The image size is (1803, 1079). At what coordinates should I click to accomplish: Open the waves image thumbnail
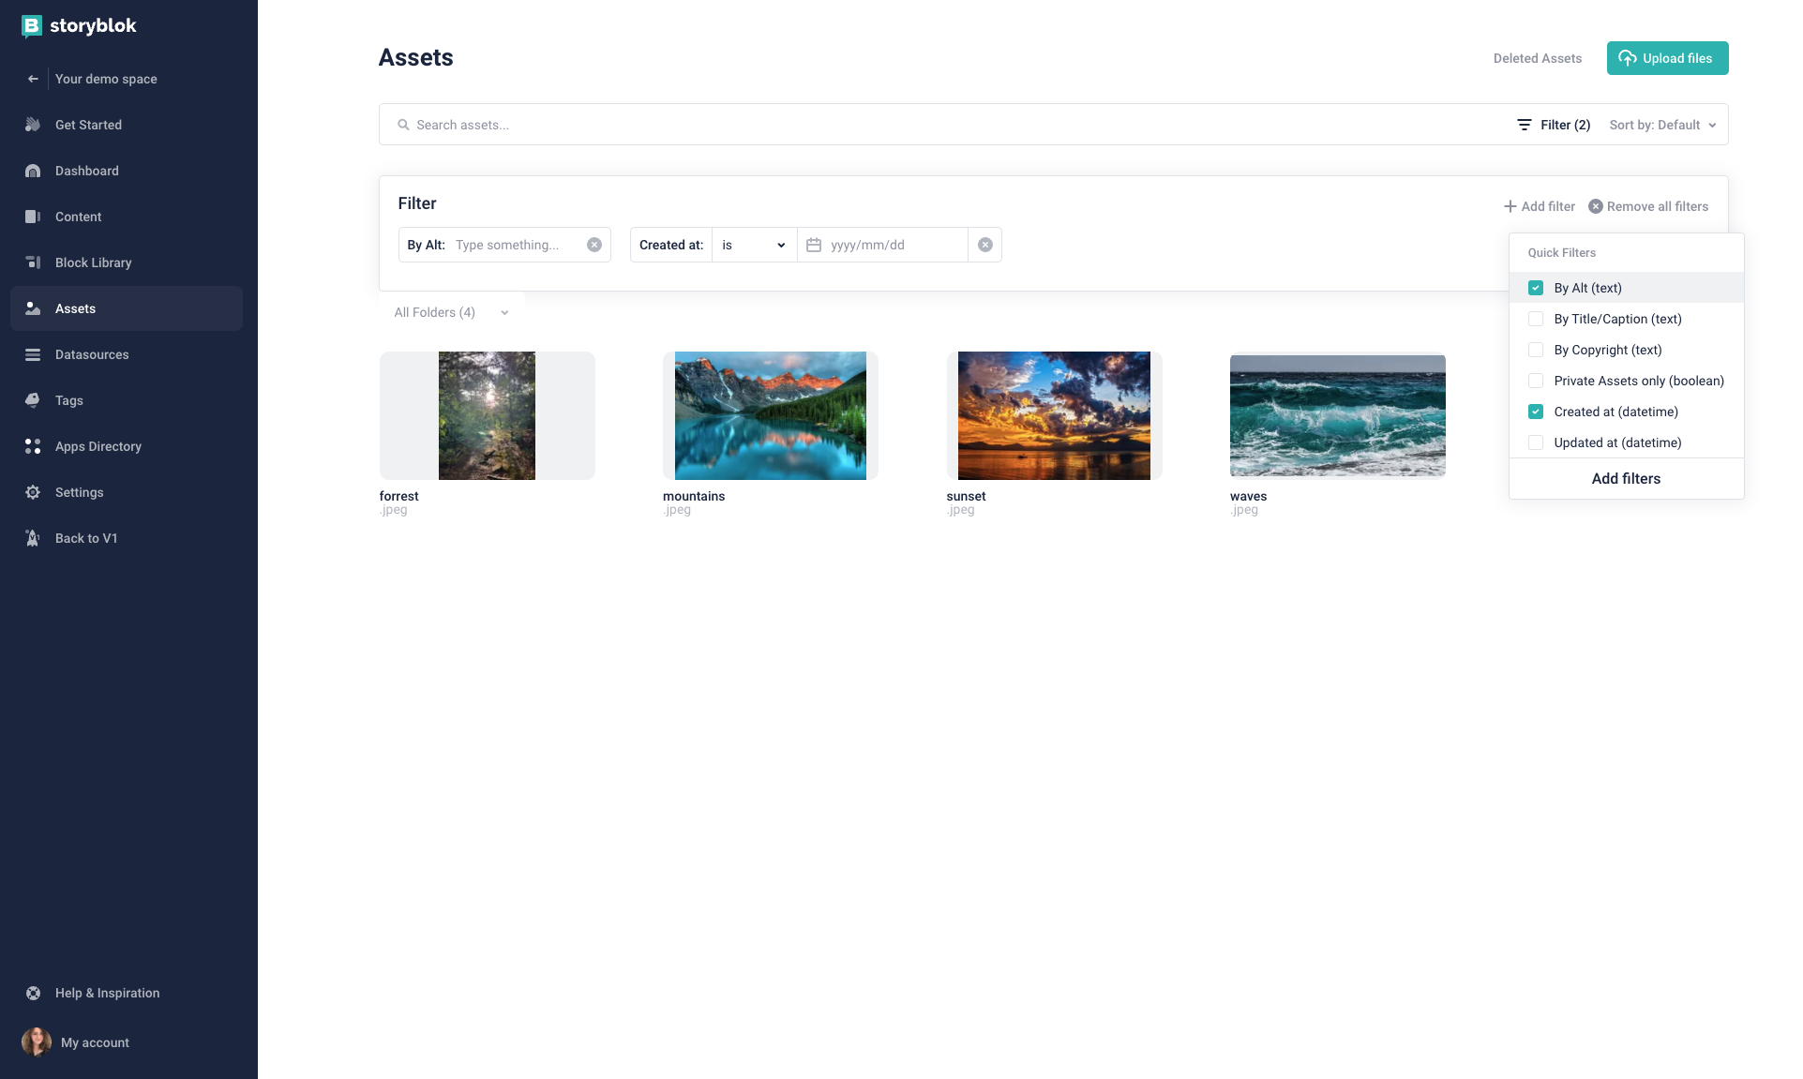[x=1338, y=415]
